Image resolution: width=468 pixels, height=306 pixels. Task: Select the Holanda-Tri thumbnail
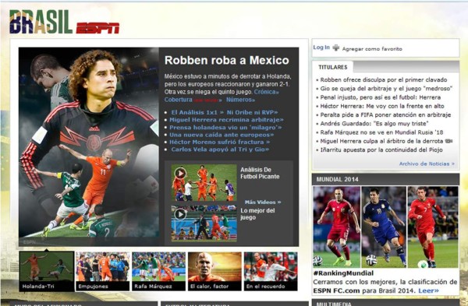(x=46, y=271)
